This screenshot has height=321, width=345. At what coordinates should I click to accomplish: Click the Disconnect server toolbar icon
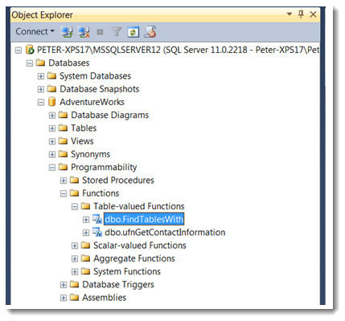84,32
